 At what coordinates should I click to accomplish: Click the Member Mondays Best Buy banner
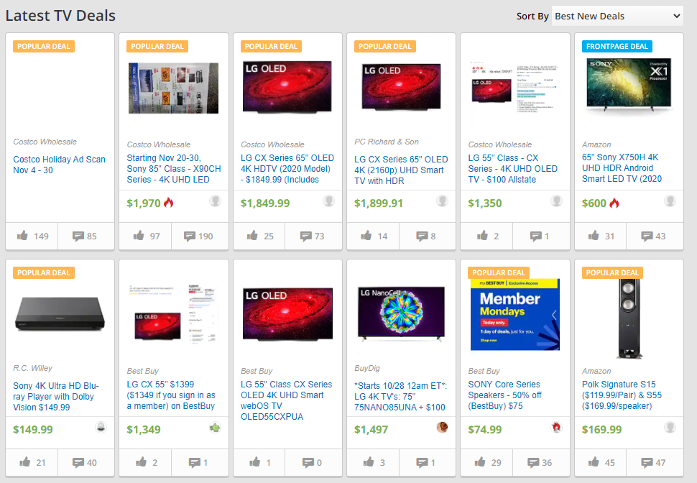[514, 314]
